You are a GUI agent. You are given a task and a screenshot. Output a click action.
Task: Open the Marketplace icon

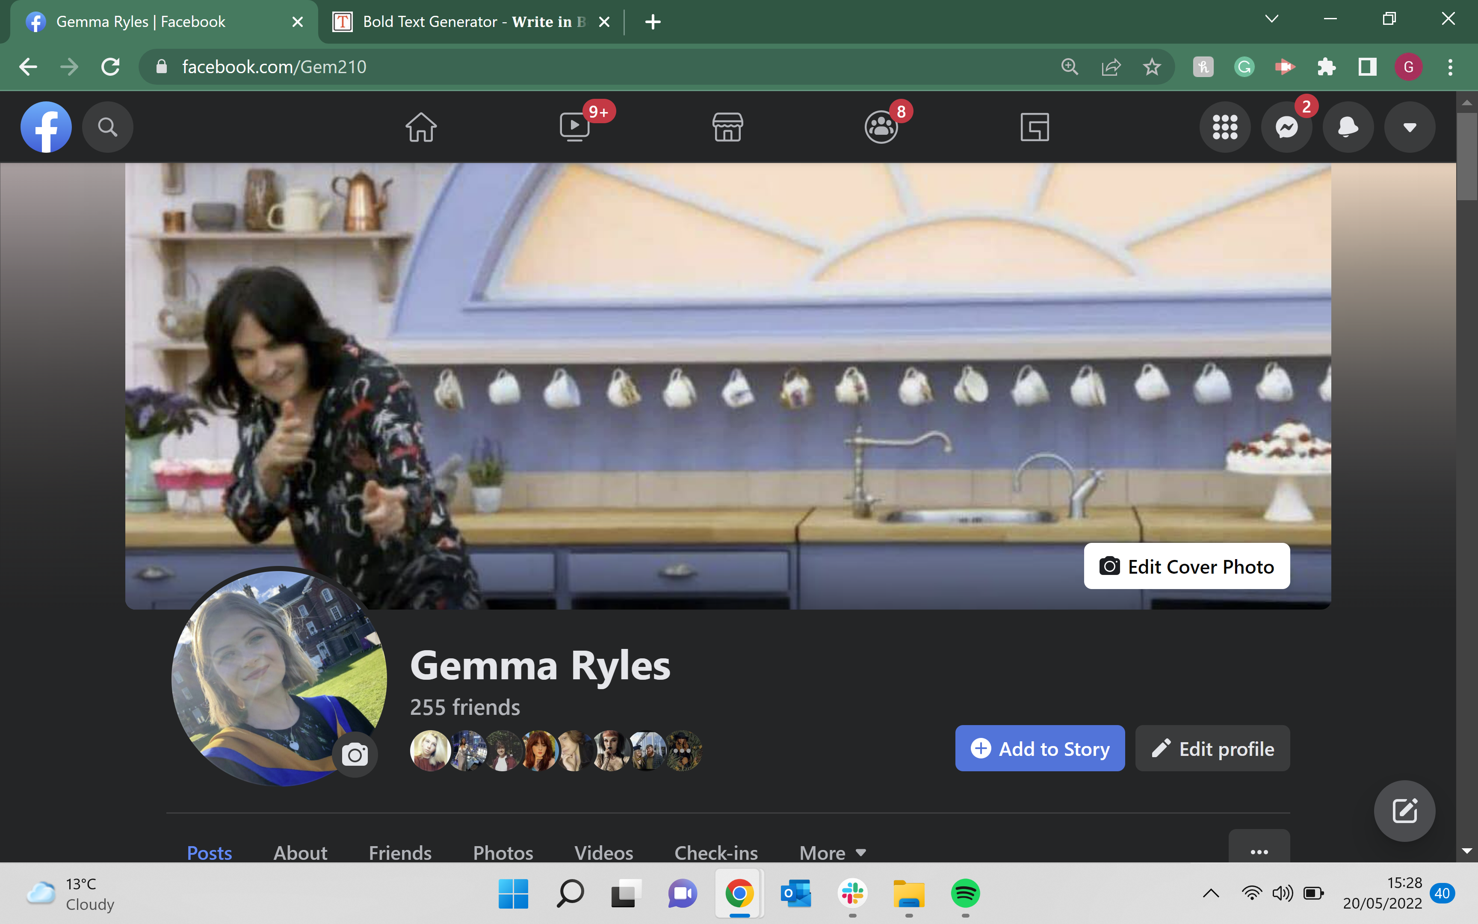[727, 127]
